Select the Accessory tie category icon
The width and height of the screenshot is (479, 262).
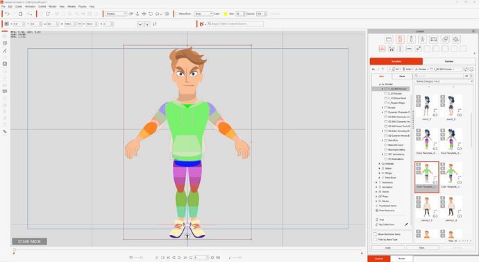(411, 39)
